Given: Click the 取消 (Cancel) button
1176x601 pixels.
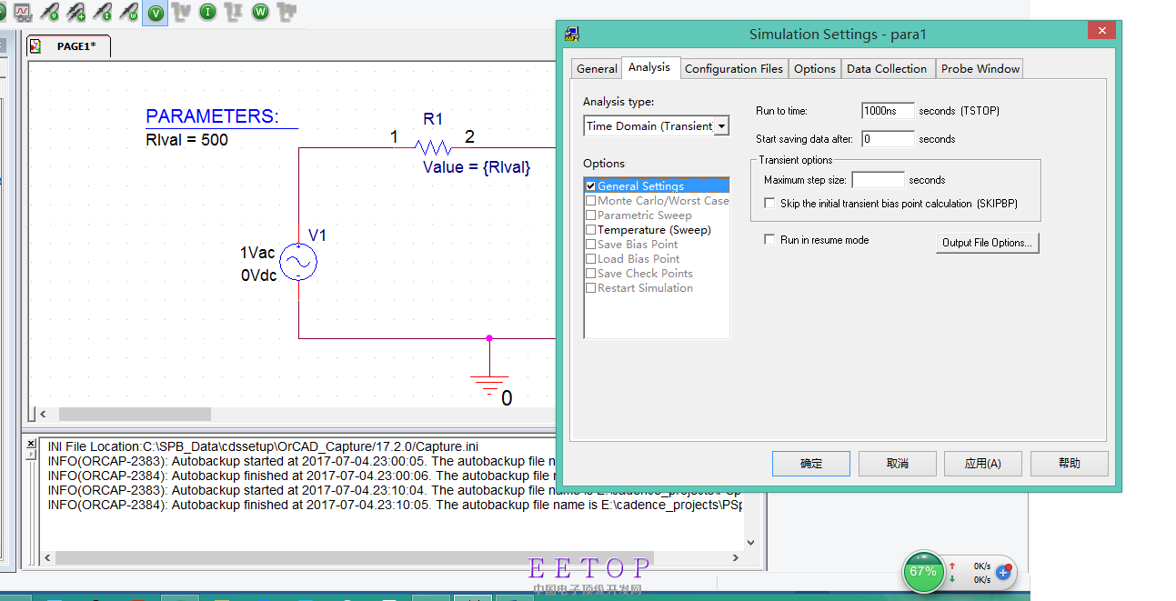Looking at the screenshot, I should click(898, 464).
